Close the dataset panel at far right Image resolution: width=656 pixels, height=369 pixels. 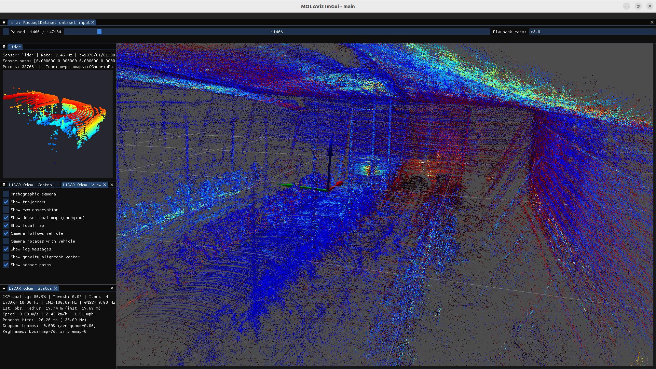click(x=652, y=23)
